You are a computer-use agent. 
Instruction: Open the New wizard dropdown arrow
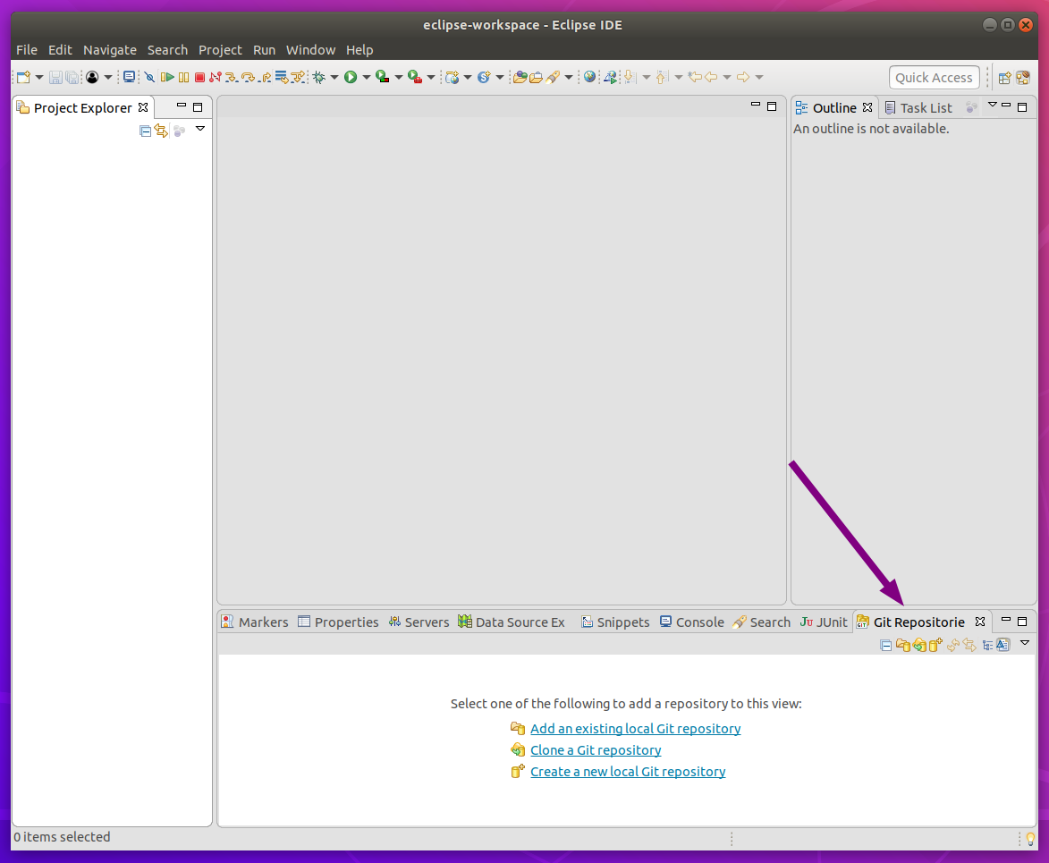(x=38, y=77)
